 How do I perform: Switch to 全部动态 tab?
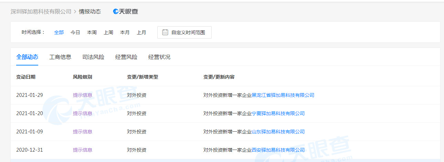click(27, 57)
